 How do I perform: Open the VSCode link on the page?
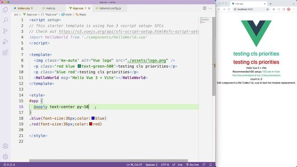[267, 72]
